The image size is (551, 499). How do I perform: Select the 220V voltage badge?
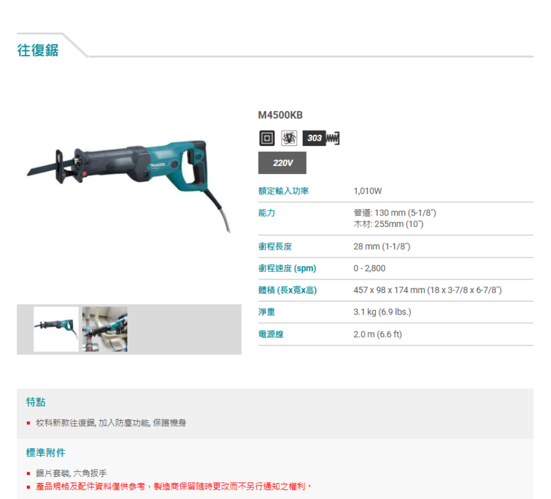pyautogui.click(x=282, y=163)
